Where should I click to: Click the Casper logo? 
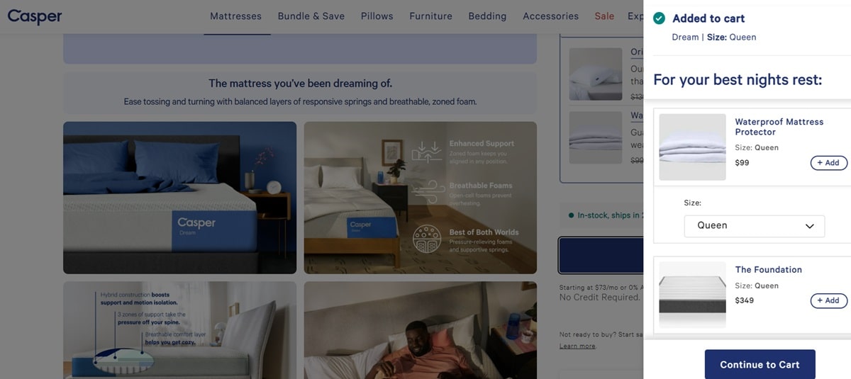coord(35,16)
